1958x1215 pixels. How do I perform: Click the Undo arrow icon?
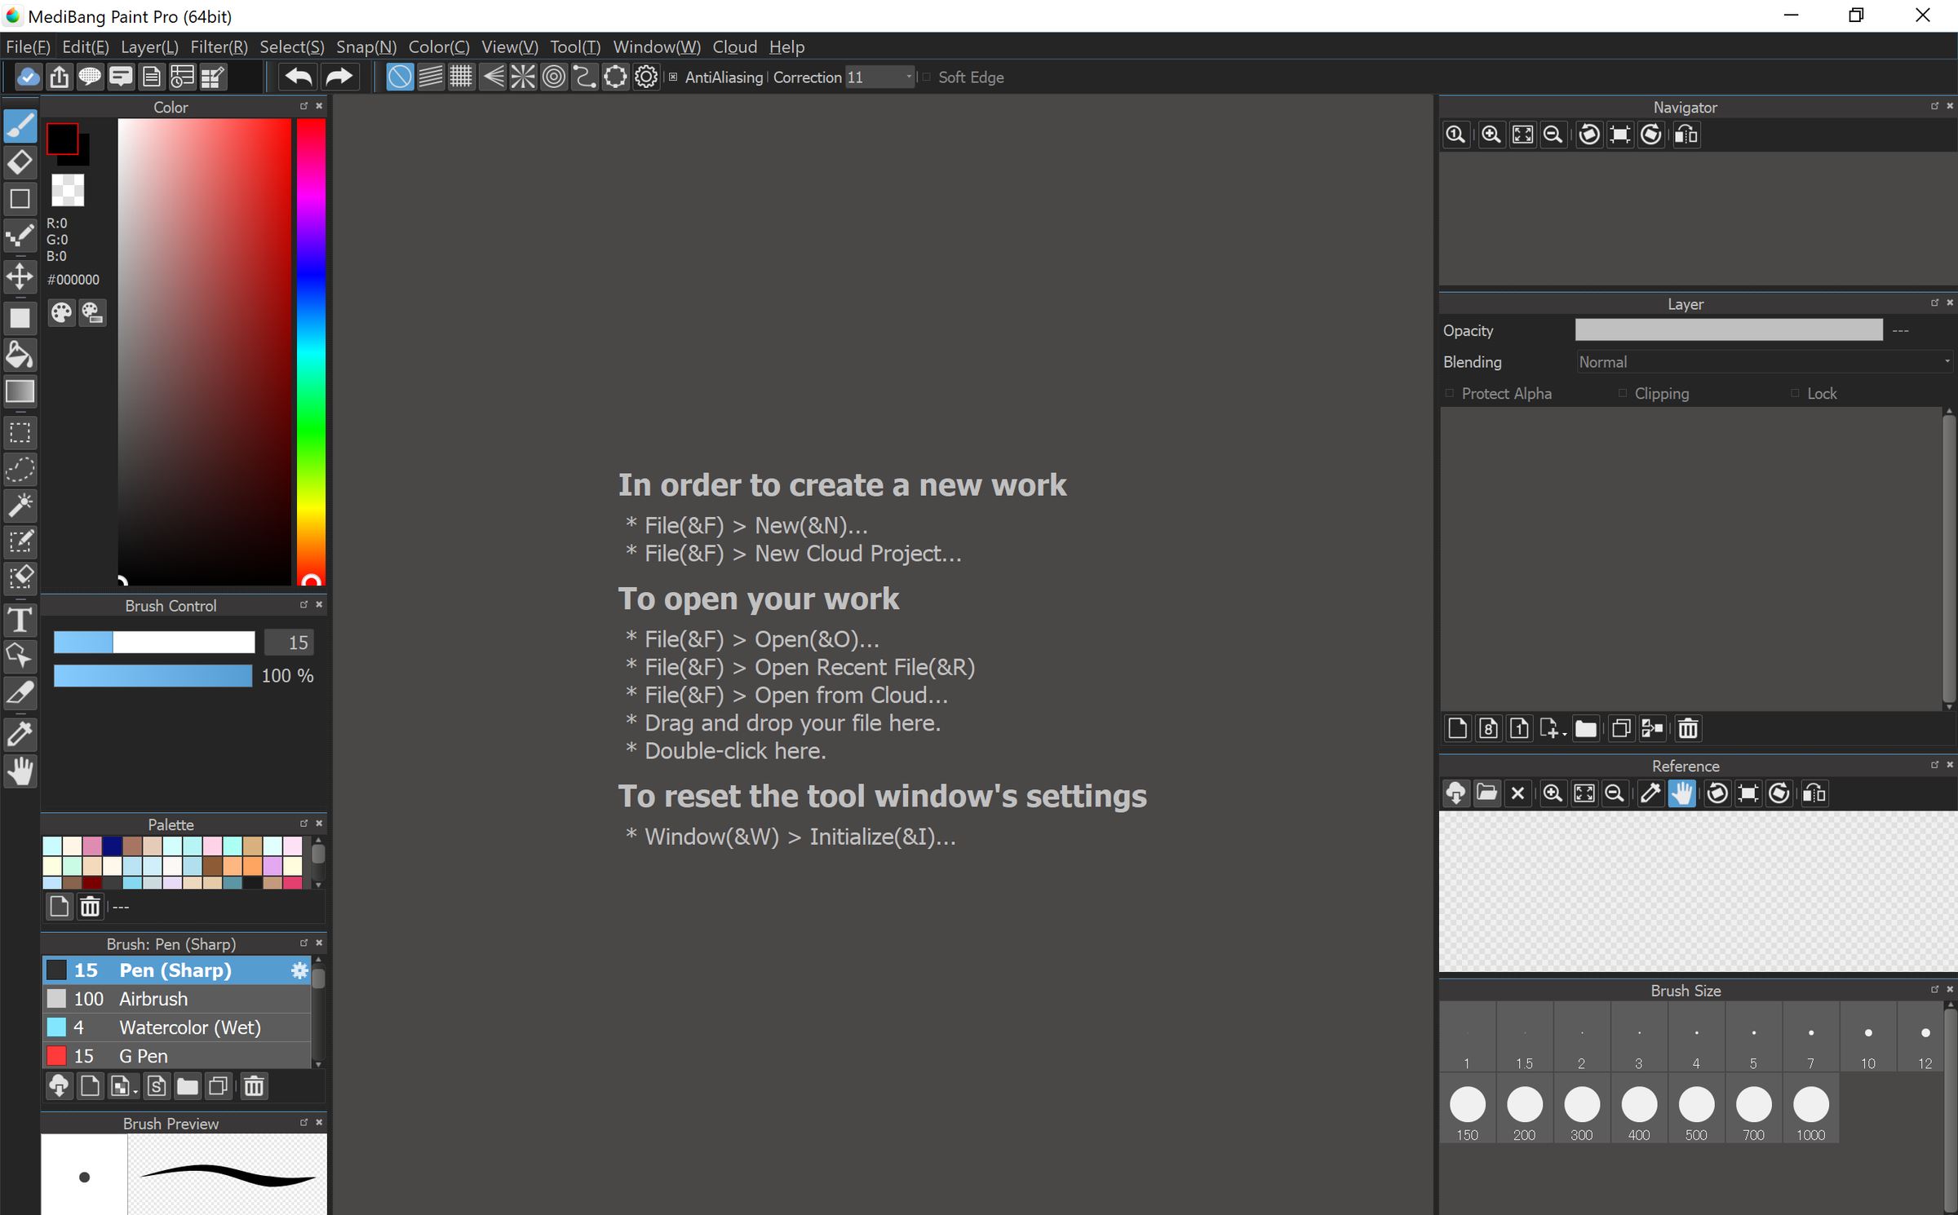click(x=298, y=77)
